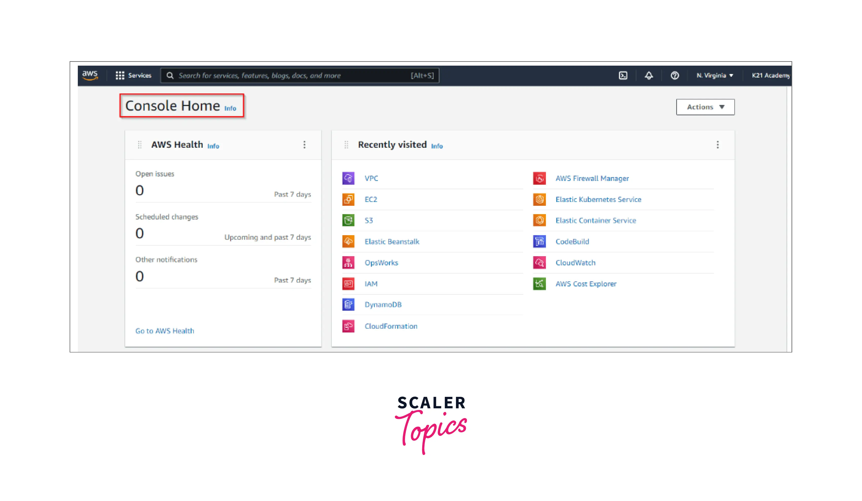Click the VPC service icon

click(x=348, y=178)
